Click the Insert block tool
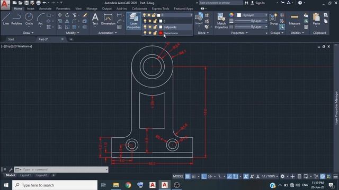The image size is (339, 190). coord(199,19)
